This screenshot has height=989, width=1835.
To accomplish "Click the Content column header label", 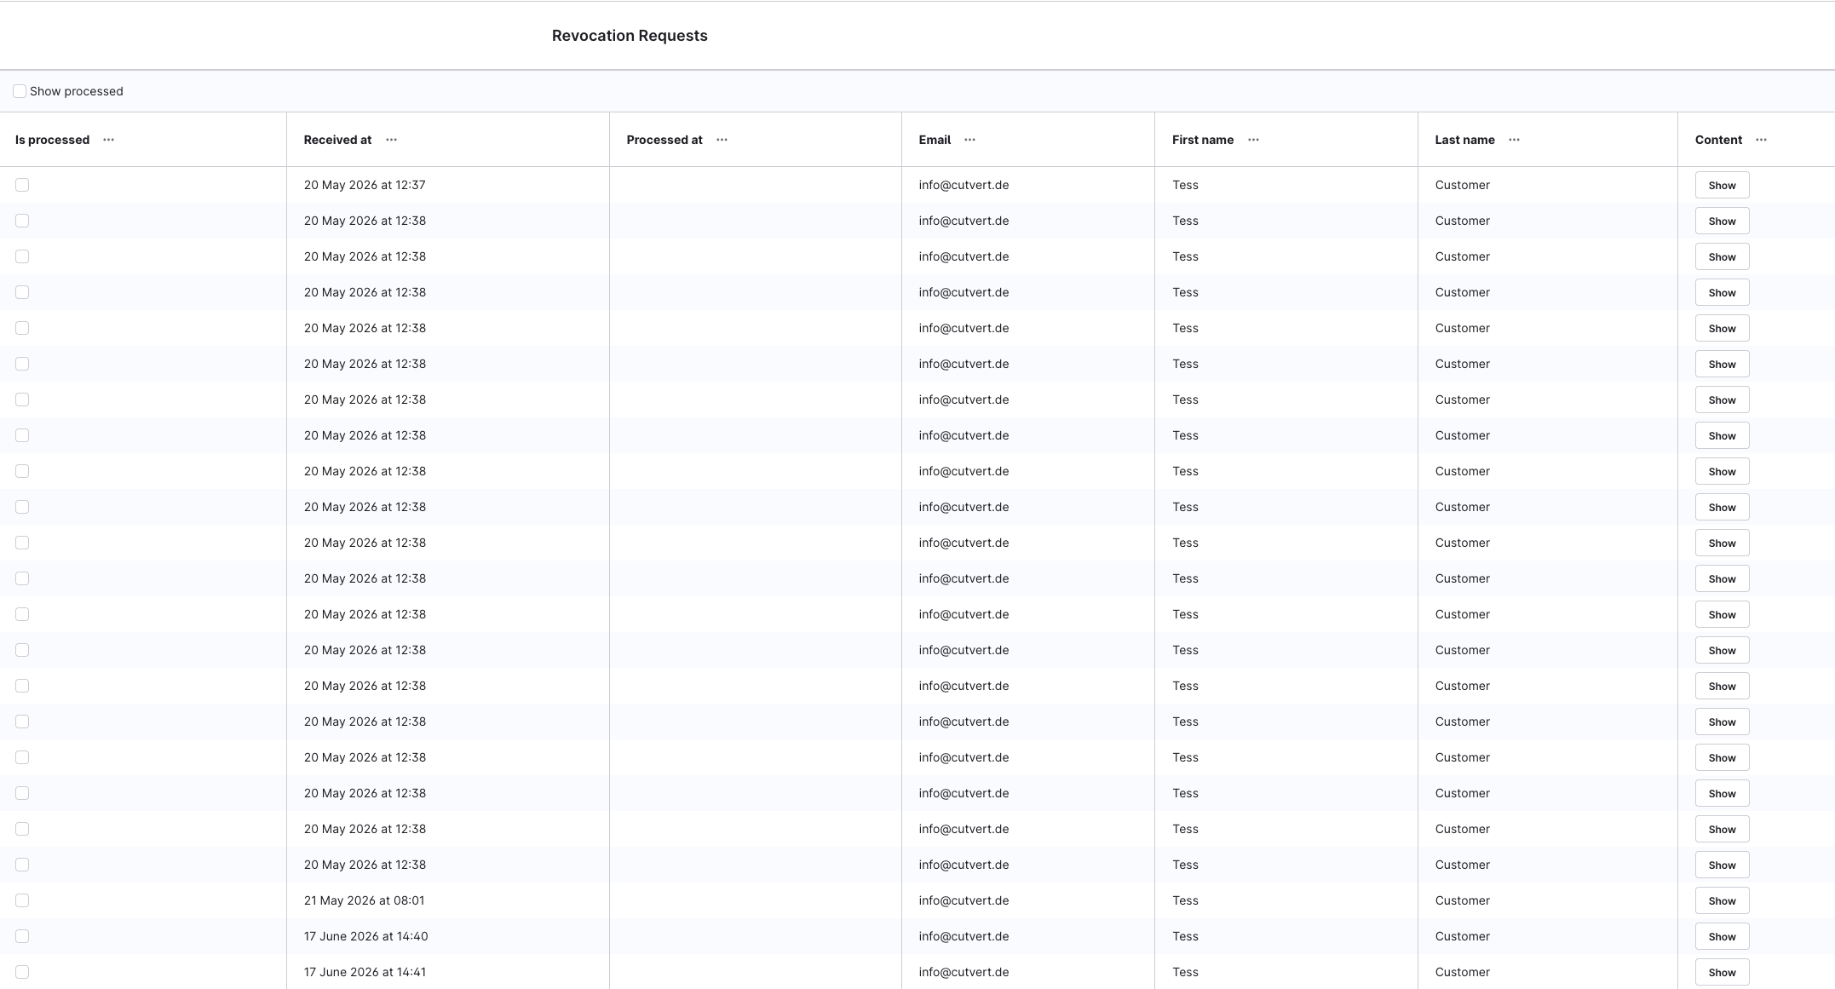I will click(1718, 140).
